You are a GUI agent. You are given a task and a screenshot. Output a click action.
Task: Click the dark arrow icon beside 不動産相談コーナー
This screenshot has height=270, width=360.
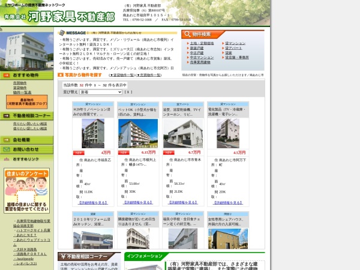[x=7, y=116]
